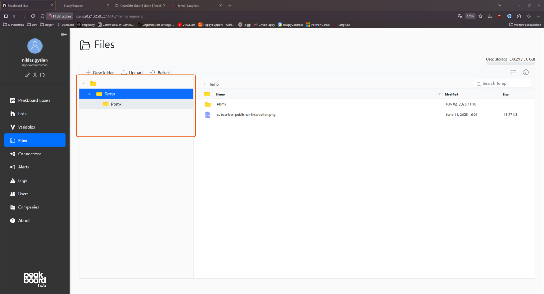Screen dimensions: 544x294
Task: Log out using the sign-out icon
Action: pyautogui.click(x=43, y=75)
